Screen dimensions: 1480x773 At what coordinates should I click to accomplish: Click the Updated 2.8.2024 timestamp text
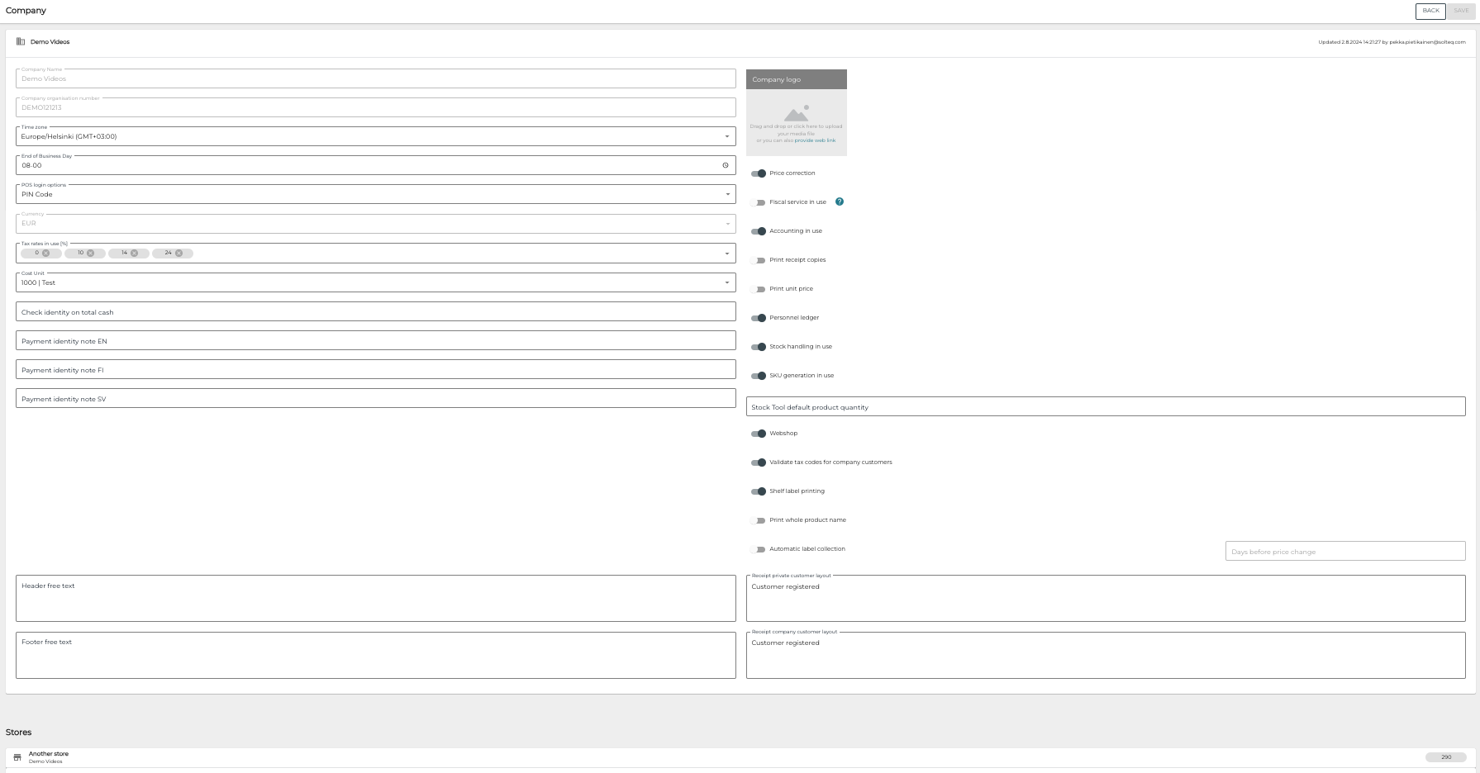pos(1392,42)
